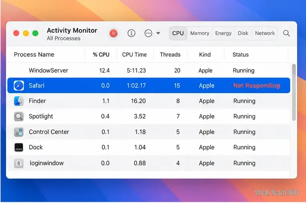The height and width of the screenshot is (203, 306).
Task: Switch to the CPU tab
Action: point(178,33)
